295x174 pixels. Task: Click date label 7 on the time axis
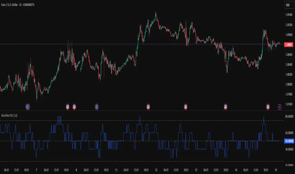(36, 170)
